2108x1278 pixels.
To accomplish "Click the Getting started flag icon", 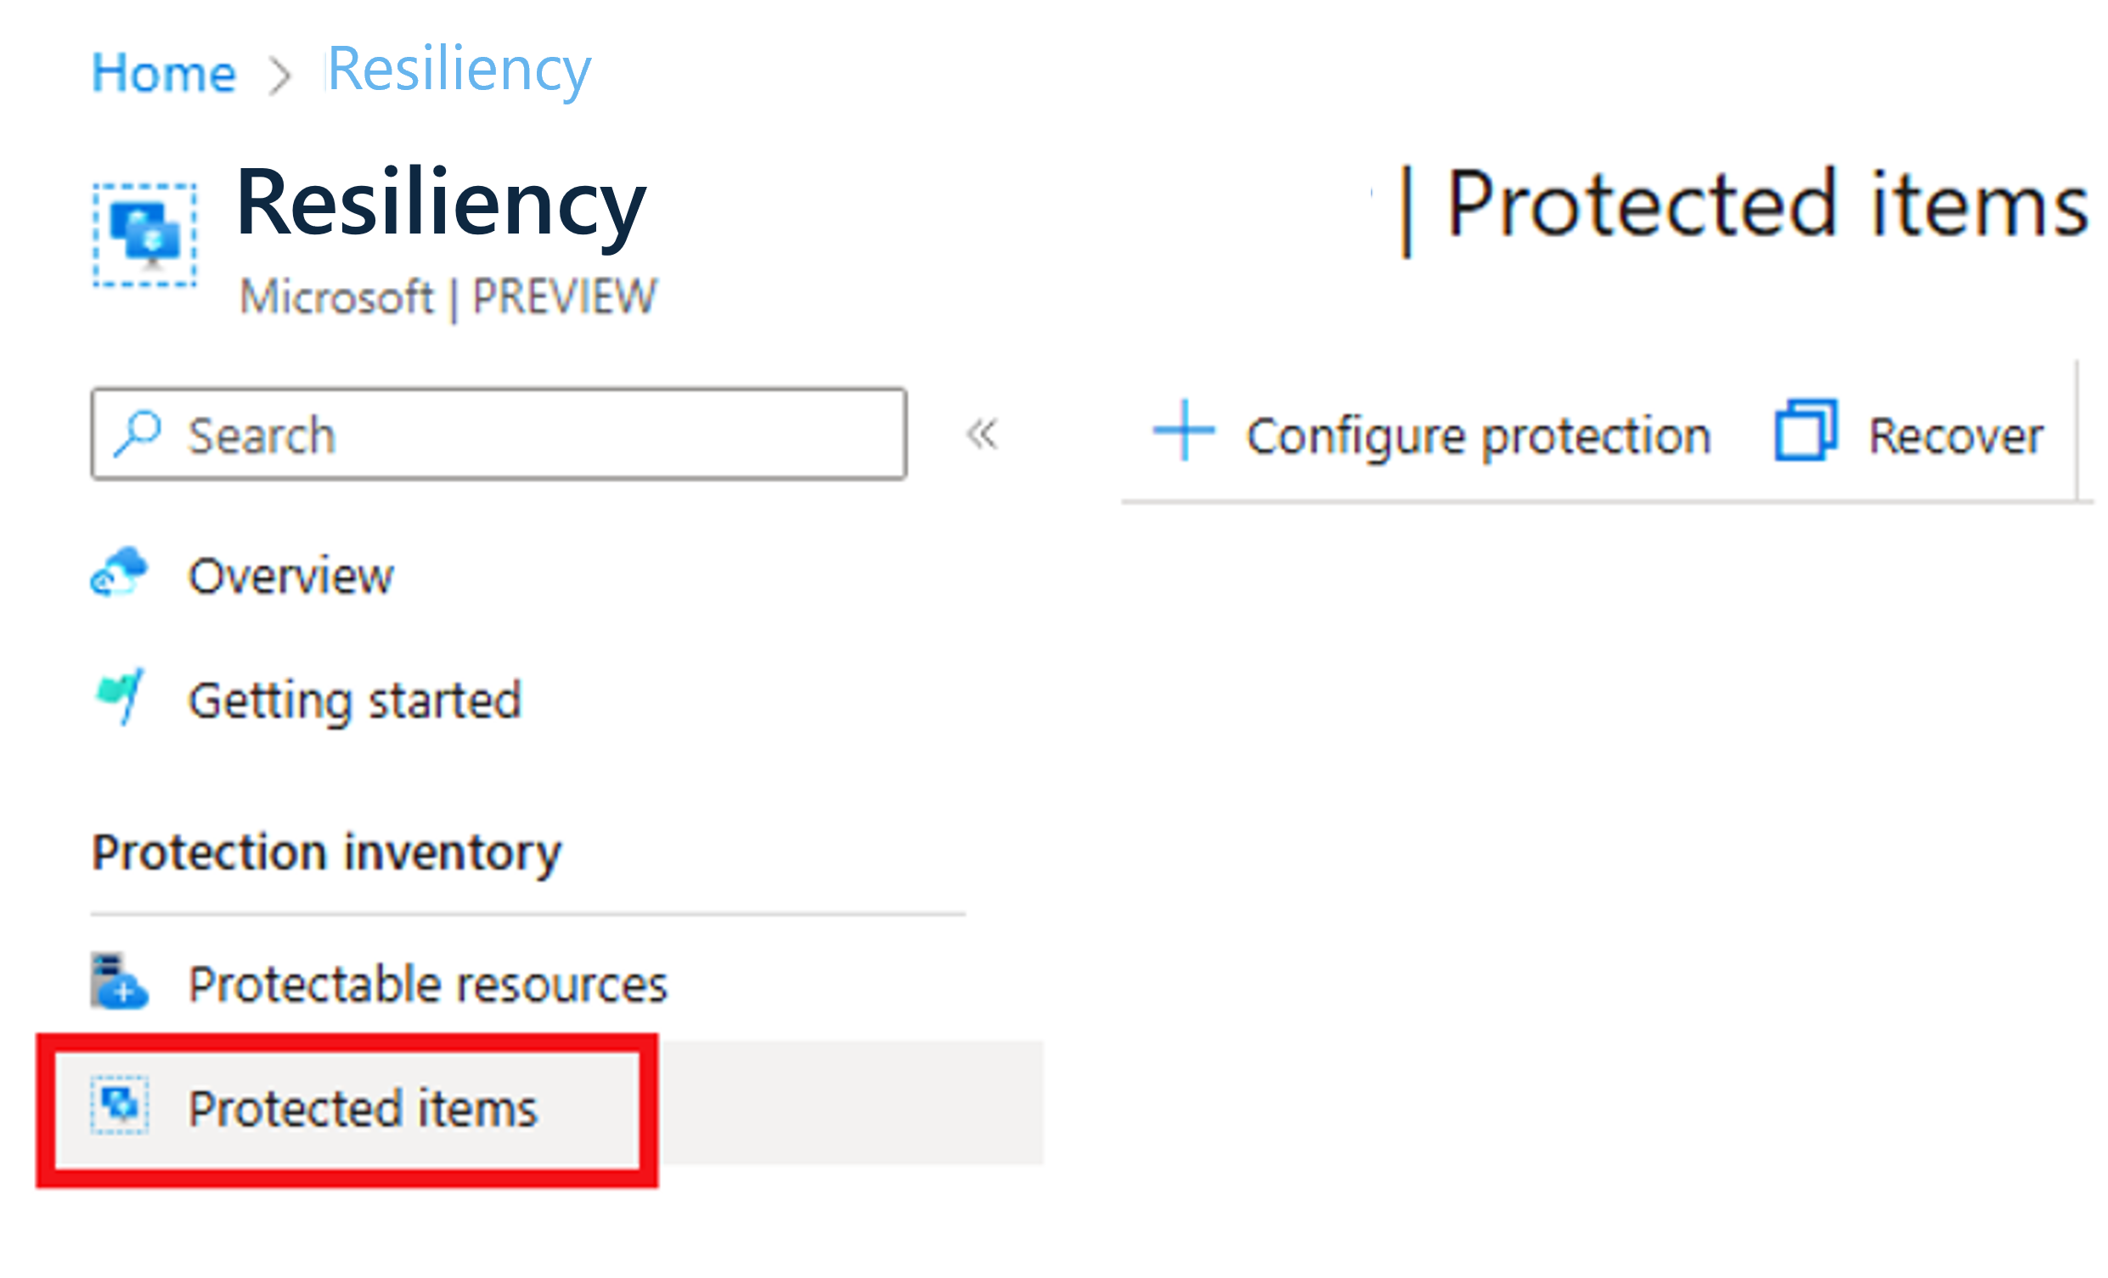I will [x=121, y=696].
